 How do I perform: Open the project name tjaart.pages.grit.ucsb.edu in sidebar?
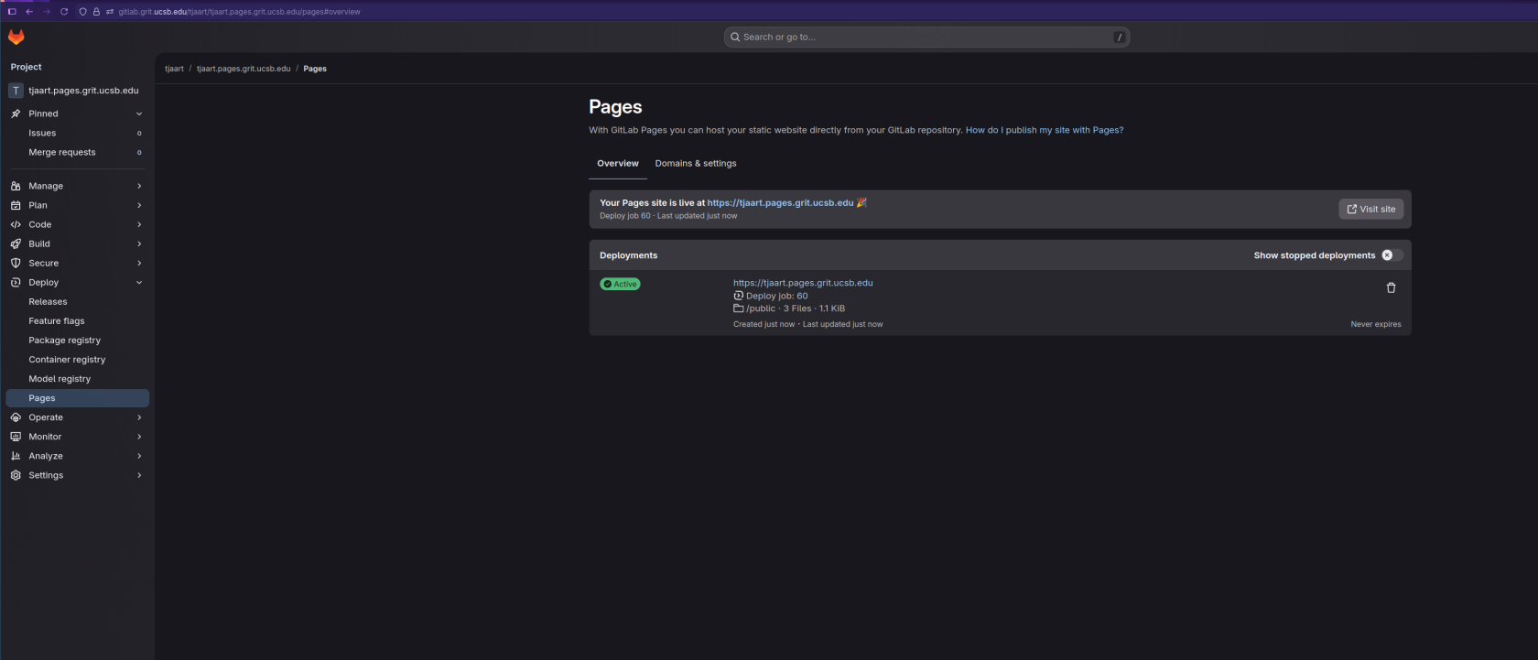(83, 91)
